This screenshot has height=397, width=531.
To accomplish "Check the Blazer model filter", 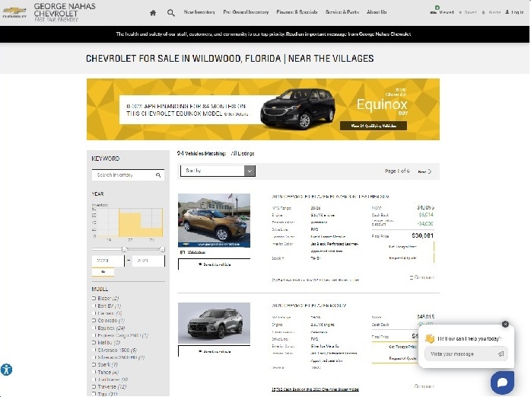I will [94, 299].
